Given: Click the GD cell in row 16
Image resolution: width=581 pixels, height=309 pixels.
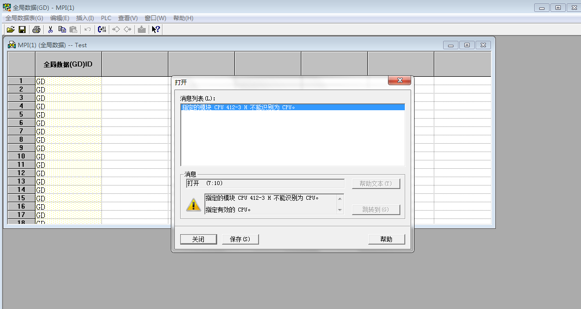Looking at the screenshot, I should 68,206.
